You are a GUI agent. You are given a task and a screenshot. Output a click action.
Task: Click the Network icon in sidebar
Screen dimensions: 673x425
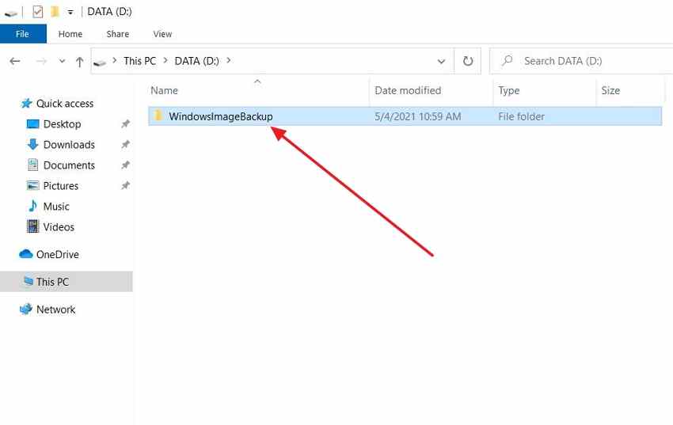click(26, 309)
